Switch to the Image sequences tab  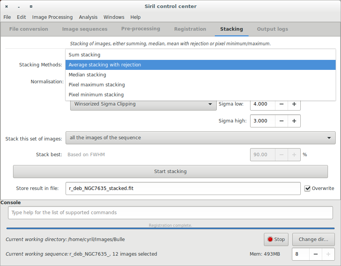coord(85,29)
